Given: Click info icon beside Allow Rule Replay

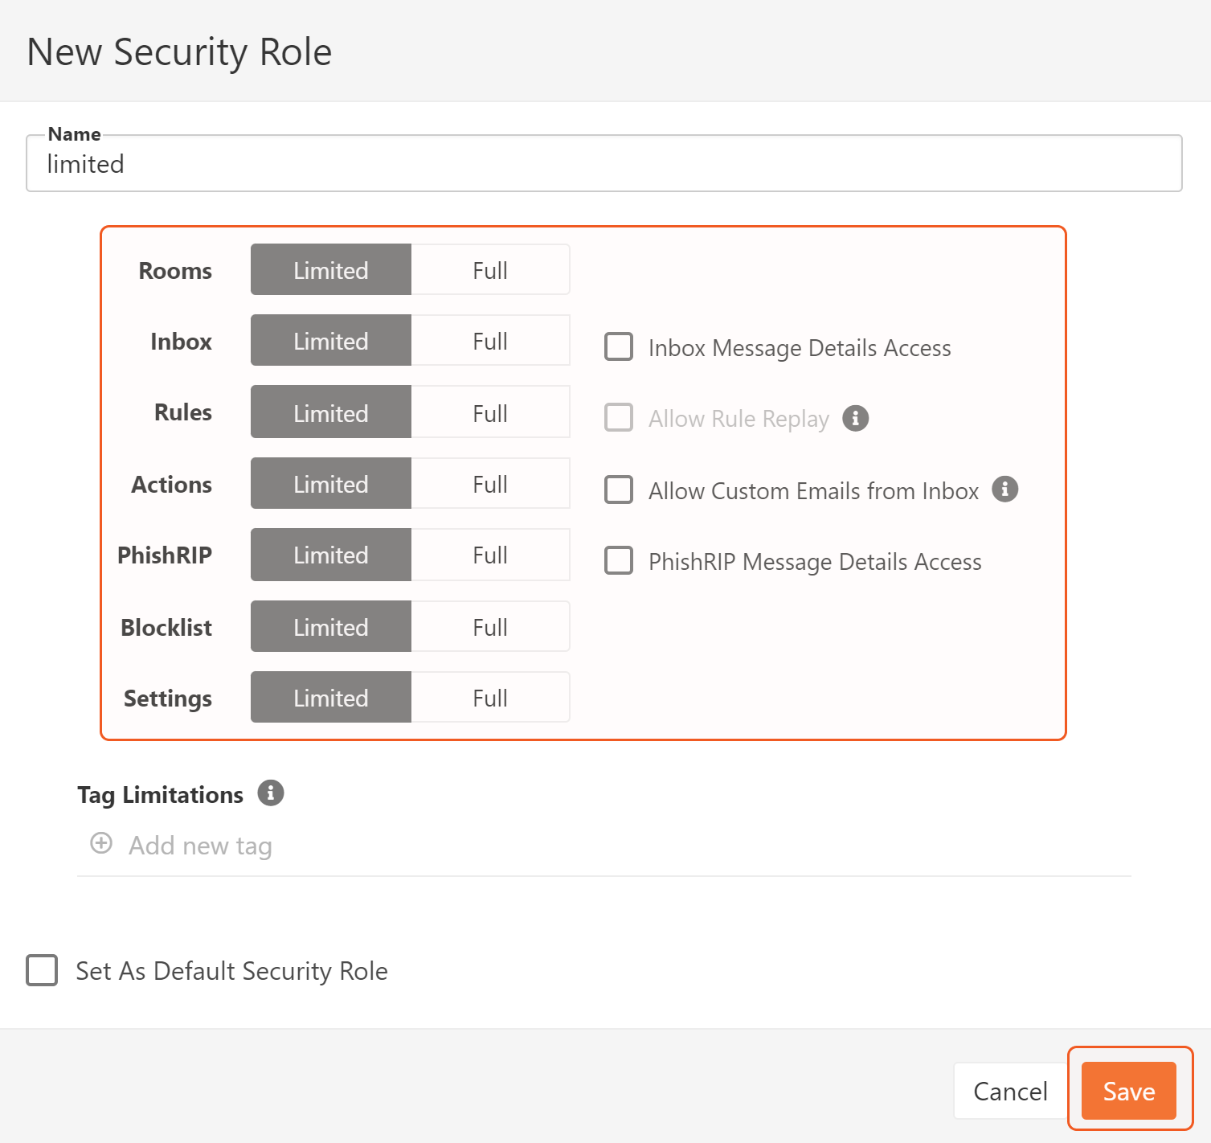Looking at the screenshot, I should point(855,418).
